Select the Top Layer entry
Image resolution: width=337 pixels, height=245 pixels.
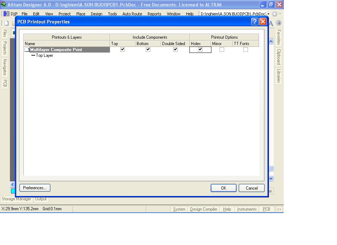point(44,55)
